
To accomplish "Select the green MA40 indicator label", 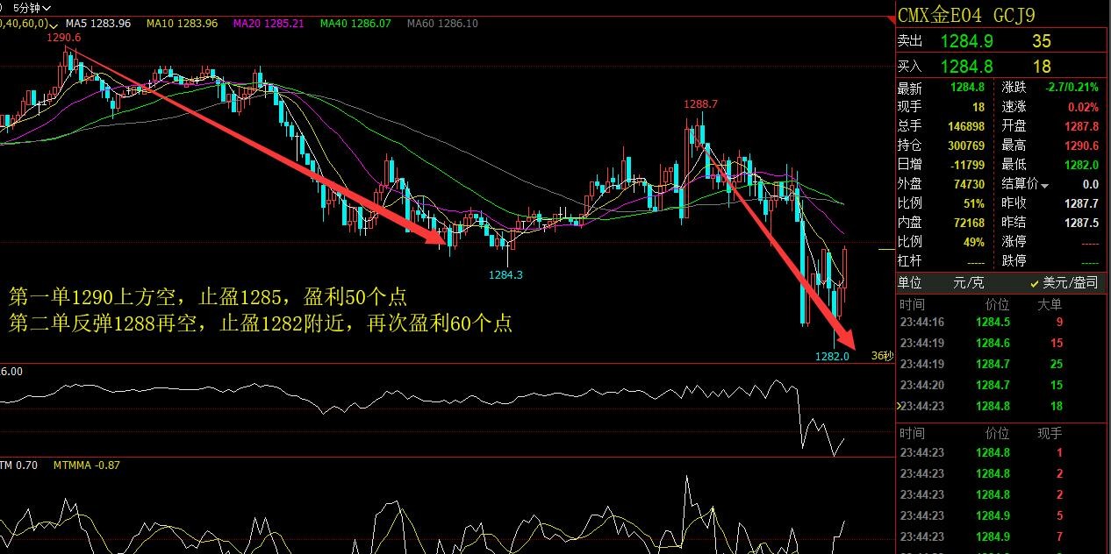I will pos(355,24).
